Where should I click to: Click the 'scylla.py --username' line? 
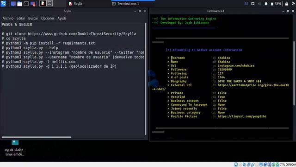point(73,57)
